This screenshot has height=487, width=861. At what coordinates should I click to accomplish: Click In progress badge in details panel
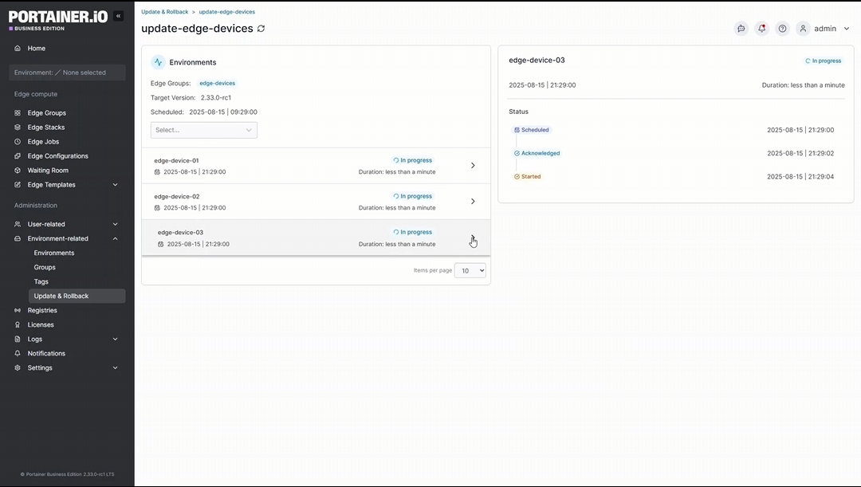click(823, 61)
